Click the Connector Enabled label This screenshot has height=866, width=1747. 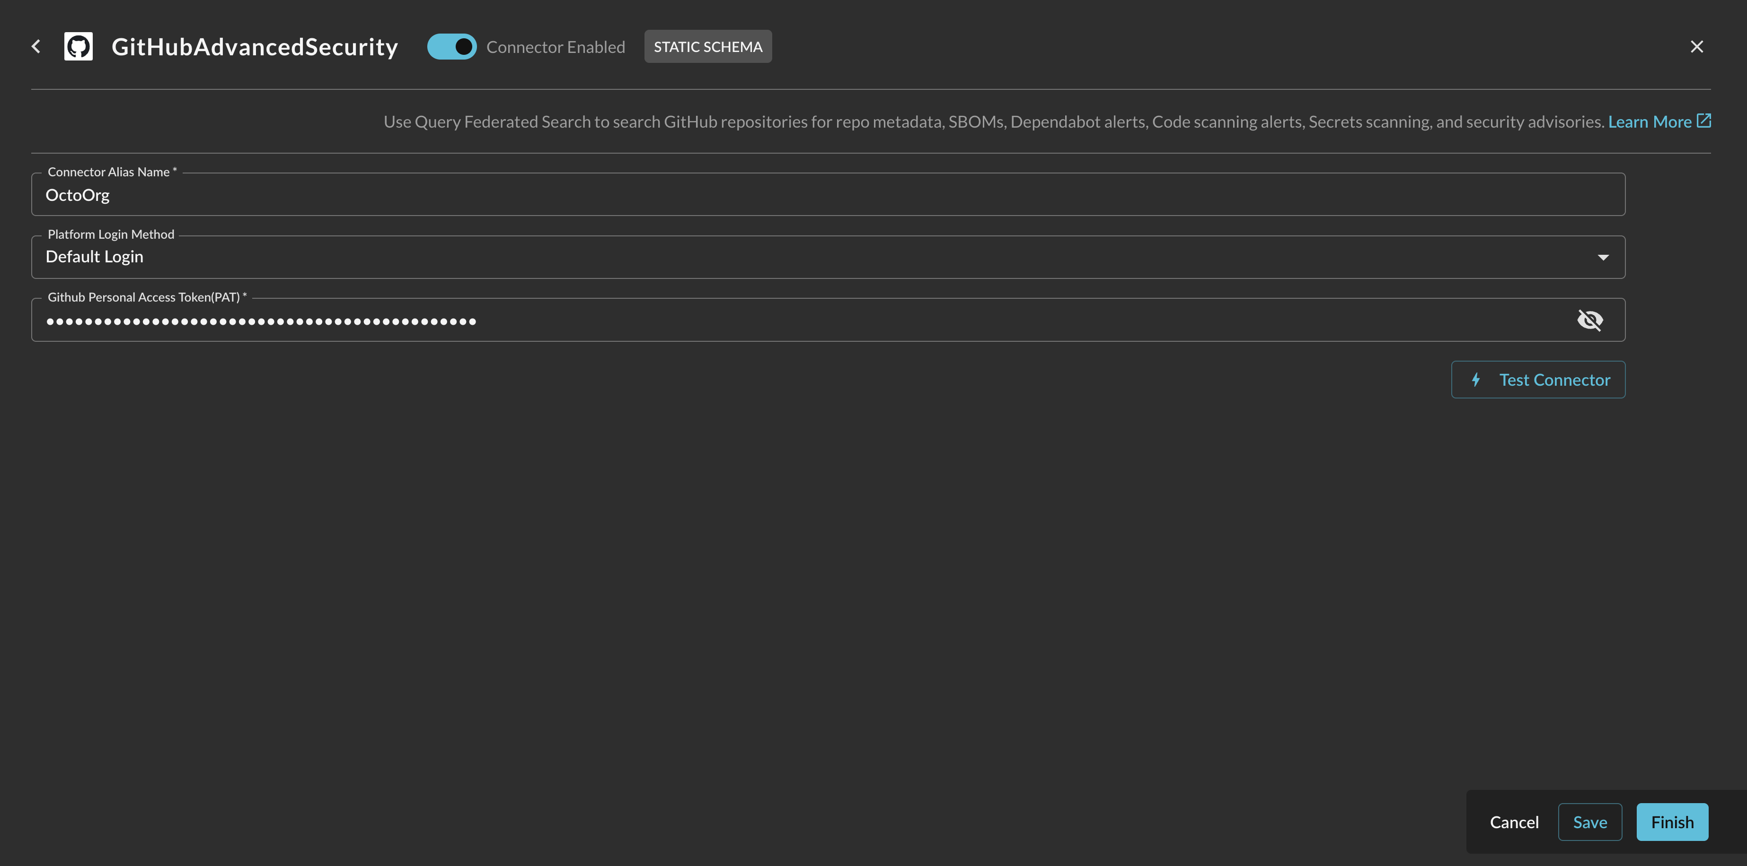coord(556,47)
